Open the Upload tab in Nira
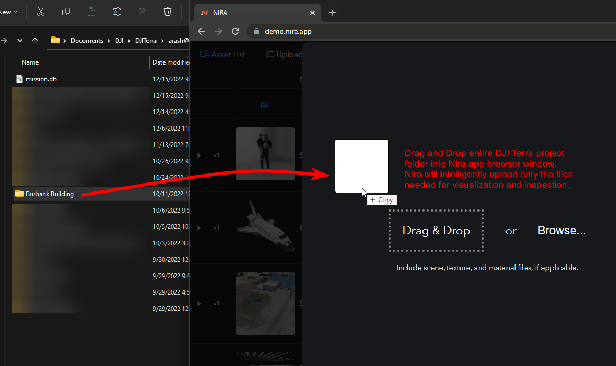616x366 pixels. (284, 54)
